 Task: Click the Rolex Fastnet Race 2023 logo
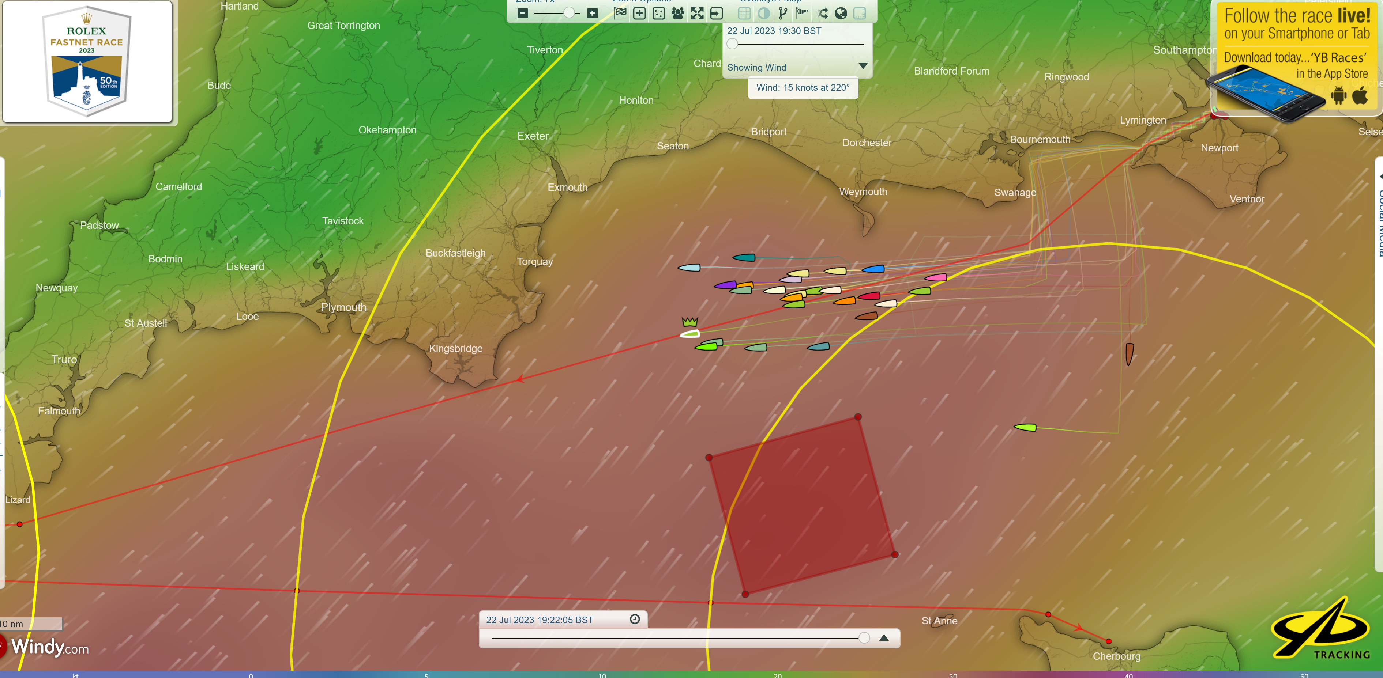click(x=87, y=62)
